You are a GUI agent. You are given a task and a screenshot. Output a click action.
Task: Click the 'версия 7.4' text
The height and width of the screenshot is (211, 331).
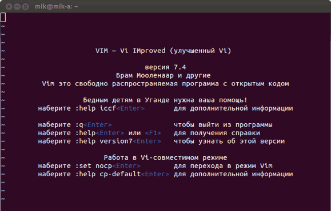[165, 67]
